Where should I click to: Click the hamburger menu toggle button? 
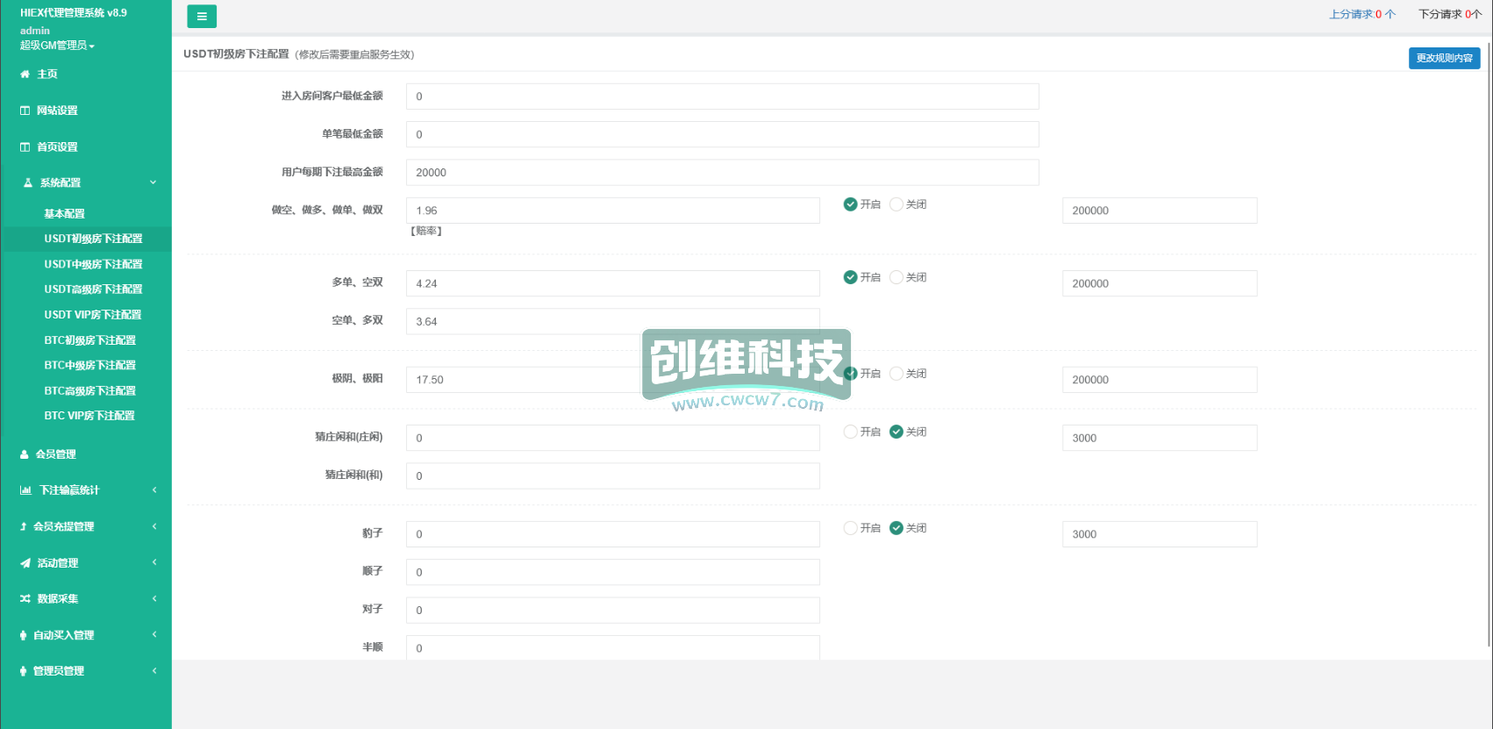coord(202,17)
